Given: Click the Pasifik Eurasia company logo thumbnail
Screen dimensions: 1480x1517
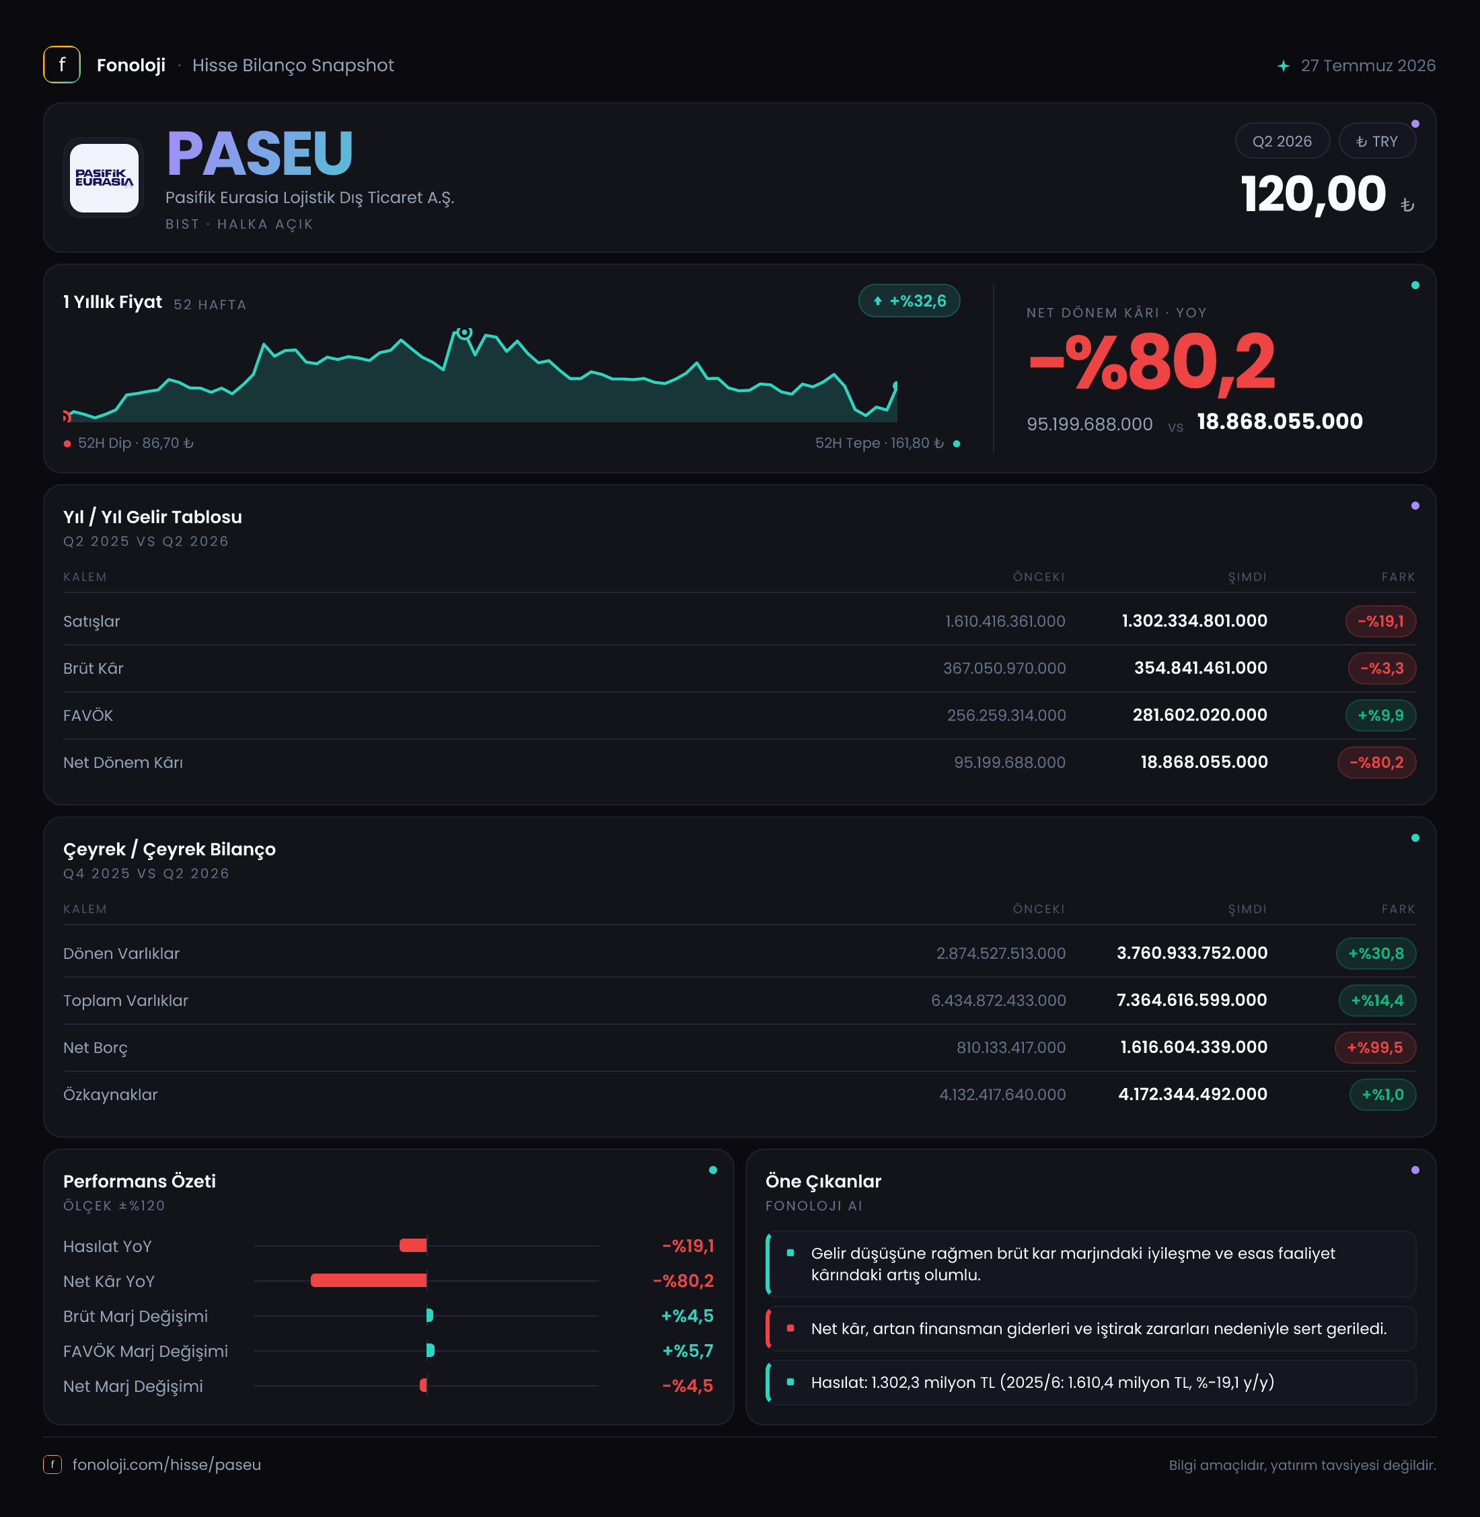Looking at the screenshot, I should pyautogui.click(x=104, y=178).
